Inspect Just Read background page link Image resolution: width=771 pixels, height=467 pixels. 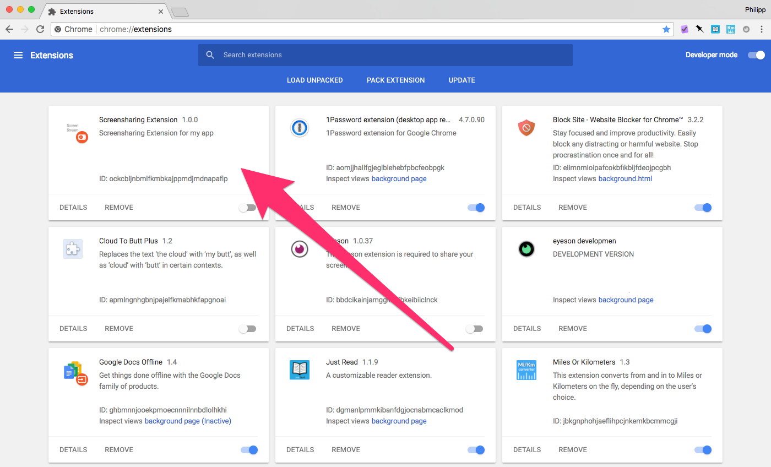point(399,421)
